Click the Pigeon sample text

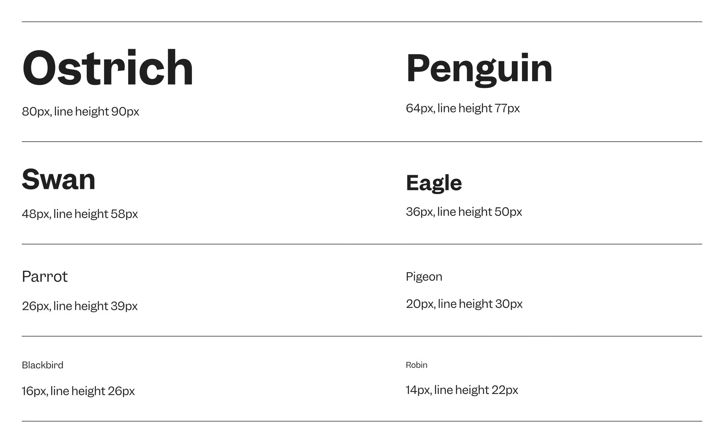pyautogui.click(x=424, y=277)
